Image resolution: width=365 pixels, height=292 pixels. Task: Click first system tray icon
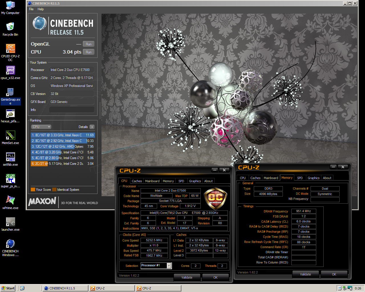(339, 288)
